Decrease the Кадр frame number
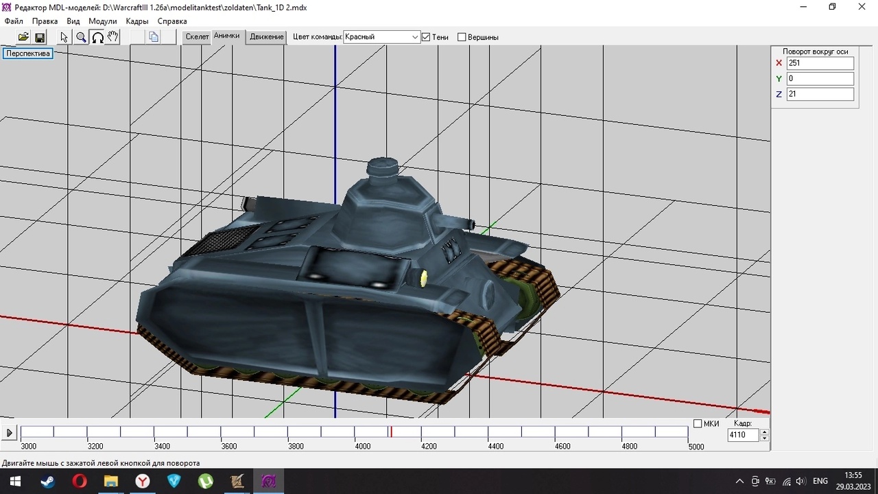The width and height of the screenshot is (878, 494). 765,438
